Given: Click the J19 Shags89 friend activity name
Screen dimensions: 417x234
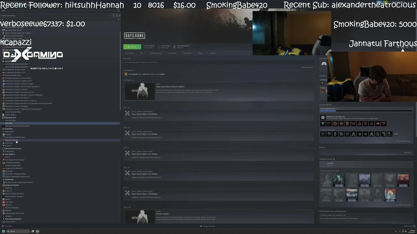Looking at the screenshot, I should point(133,74).
